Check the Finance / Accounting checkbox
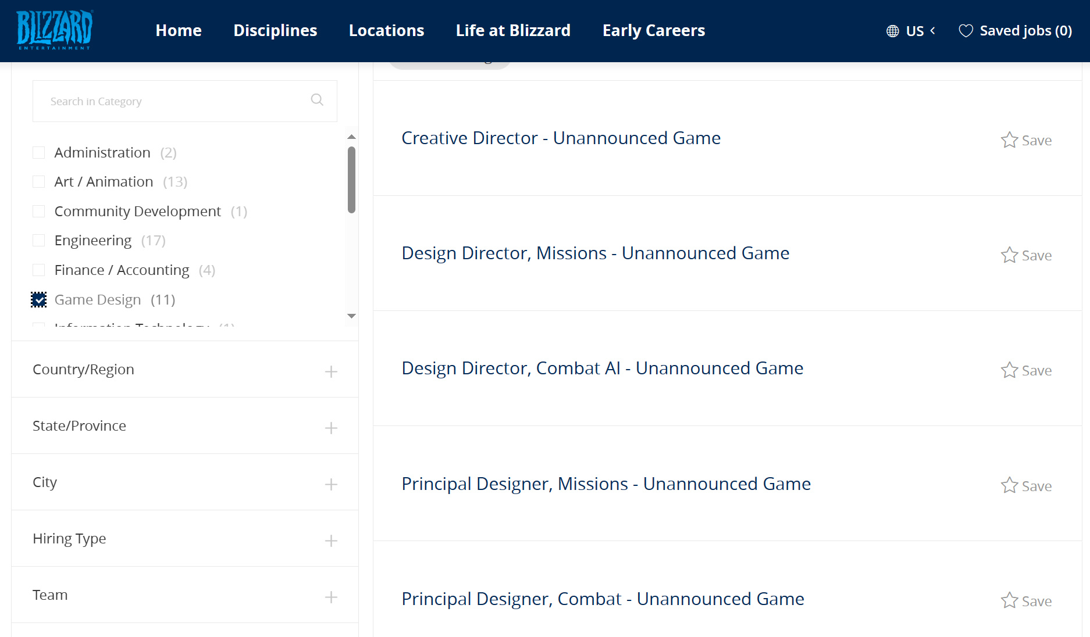This screenshot has width=1090, height=637. (x=39, y=270)
